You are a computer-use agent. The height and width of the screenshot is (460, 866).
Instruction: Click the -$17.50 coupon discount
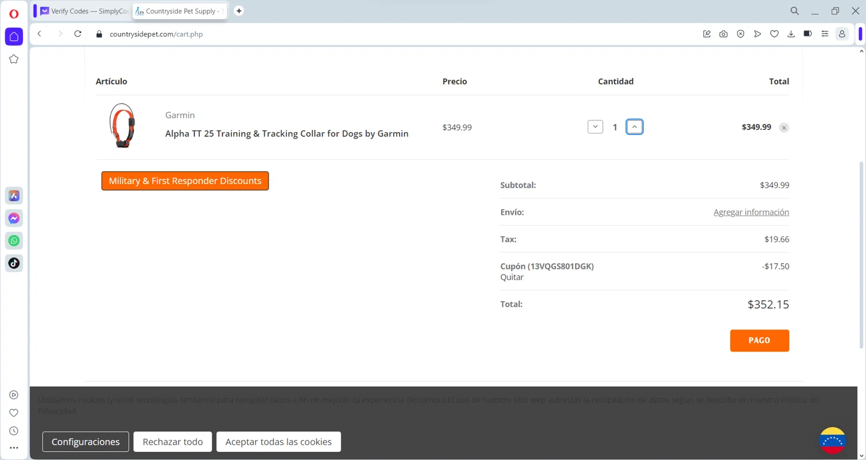(x=775, y=266)
